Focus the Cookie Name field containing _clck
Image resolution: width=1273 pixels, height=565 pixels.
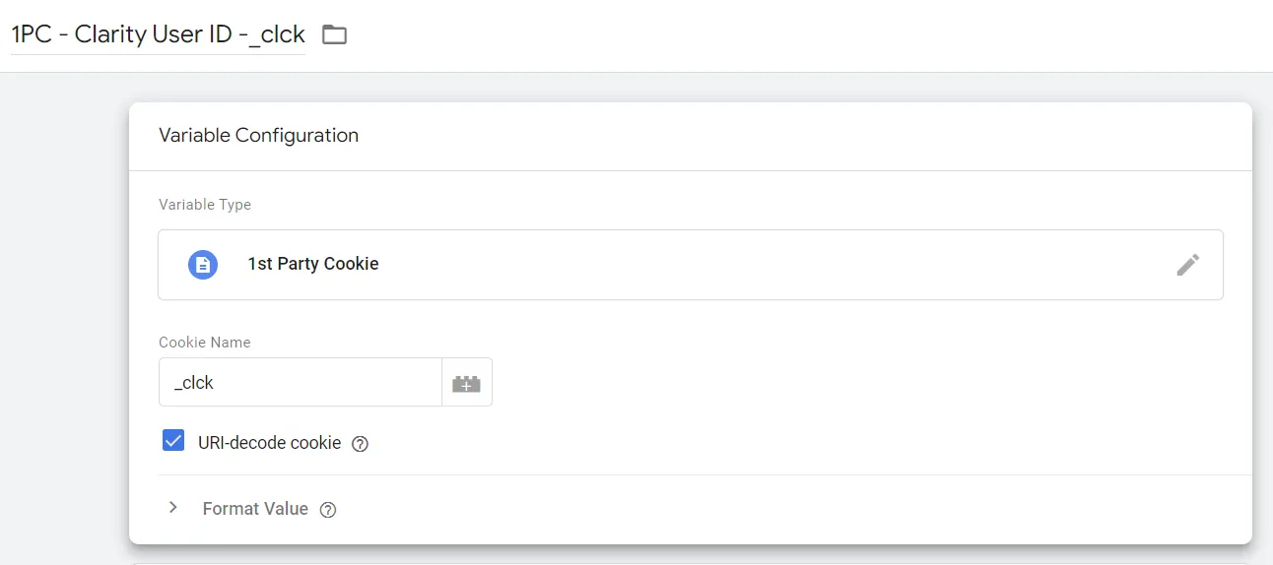(x=301, y=383)
